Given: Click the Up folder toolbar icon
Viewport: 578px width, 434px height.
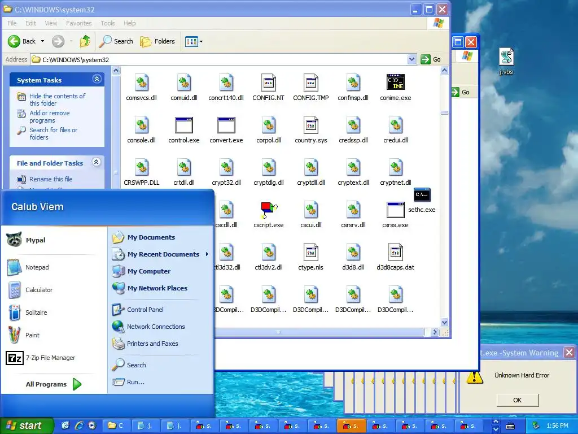Looking at the screenshot, I should coord(85,41).
